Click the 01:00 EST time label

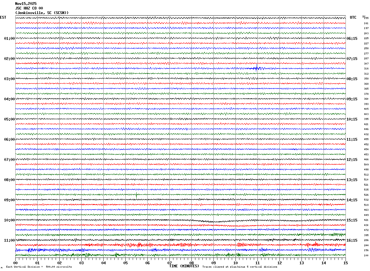[9, 39]
